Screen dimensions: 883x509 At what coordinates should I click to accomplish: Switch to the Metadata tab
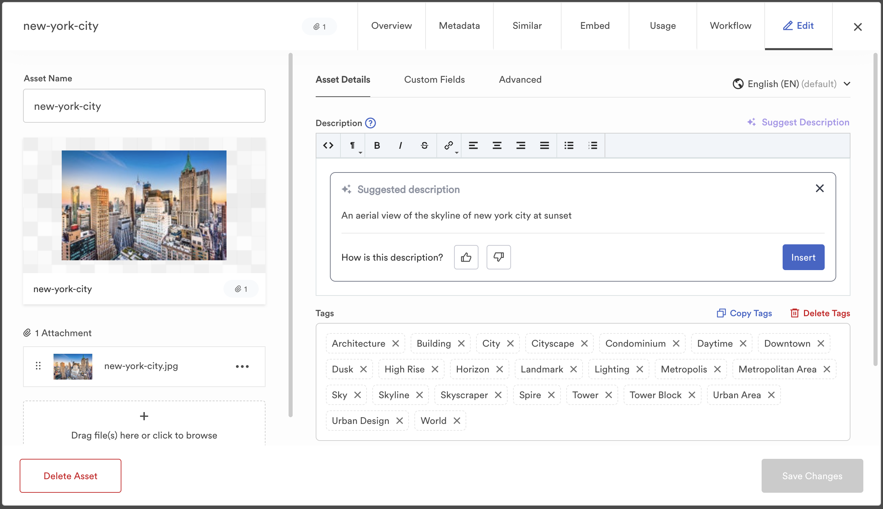[459, 25]
